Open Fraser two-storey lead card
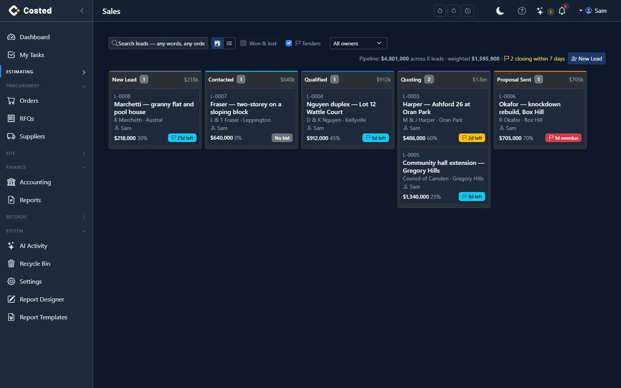621x388 pixels. [x=252, y=117]
